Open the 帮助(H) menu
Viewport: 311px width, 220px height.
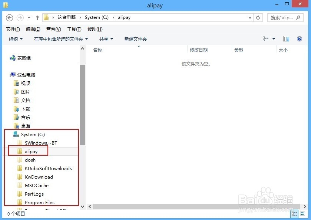click(95, 29)
